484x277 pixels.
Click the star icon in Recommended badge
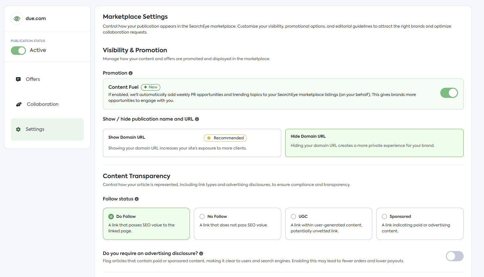(209, 138)
